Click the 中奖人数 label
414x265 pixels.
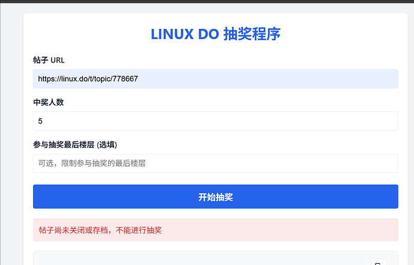tap(49, 102)
